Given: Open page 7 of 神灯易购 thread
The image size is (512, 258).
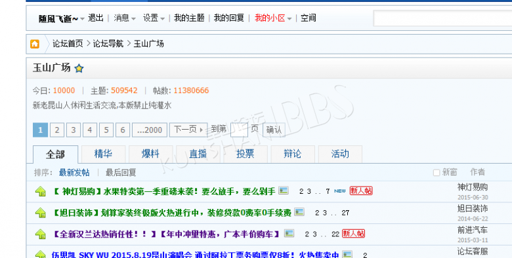Looking at the screenshot, I should 328,192.
